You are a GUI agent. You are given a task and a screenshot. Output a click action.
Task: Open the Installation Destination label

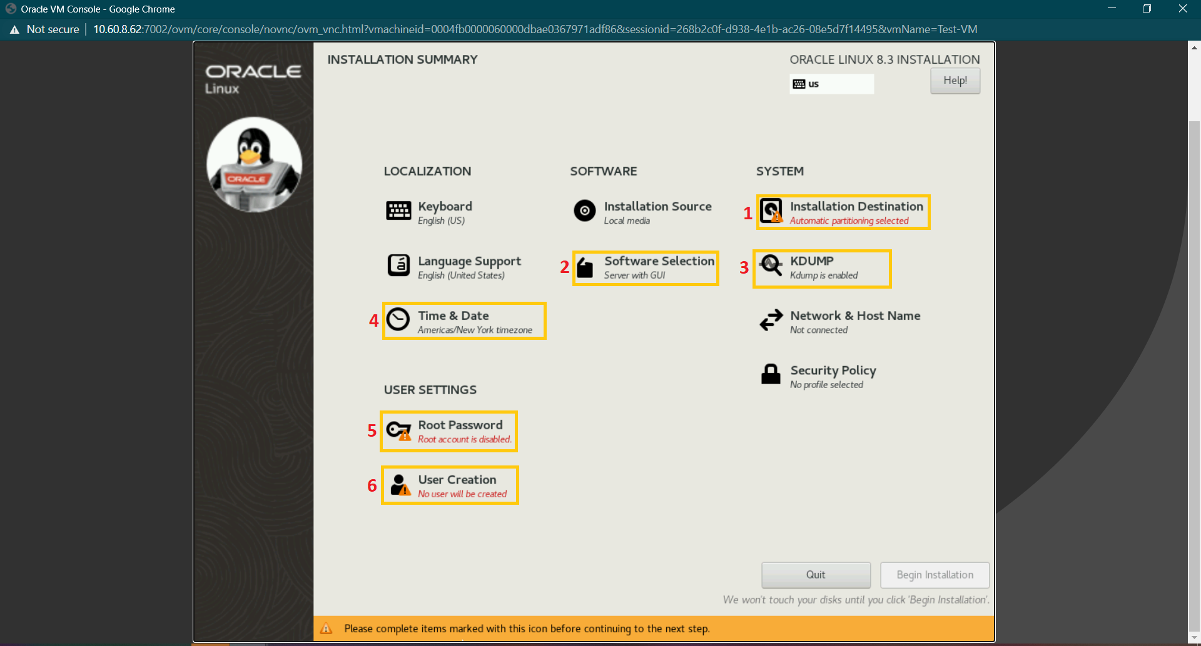[x=856, y=206]
